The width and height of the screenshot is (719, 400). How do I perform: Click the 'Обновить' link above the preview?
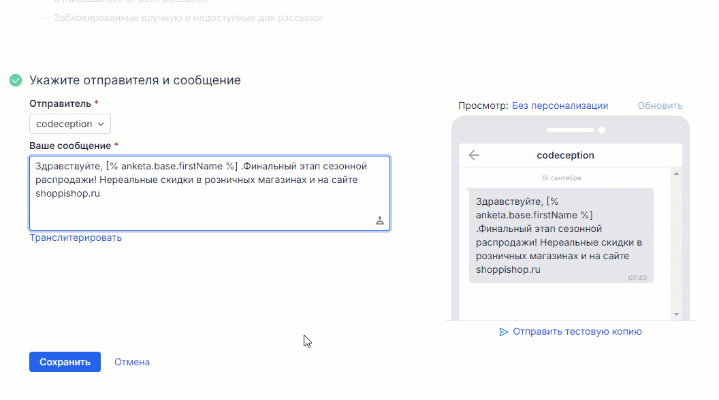659,105
